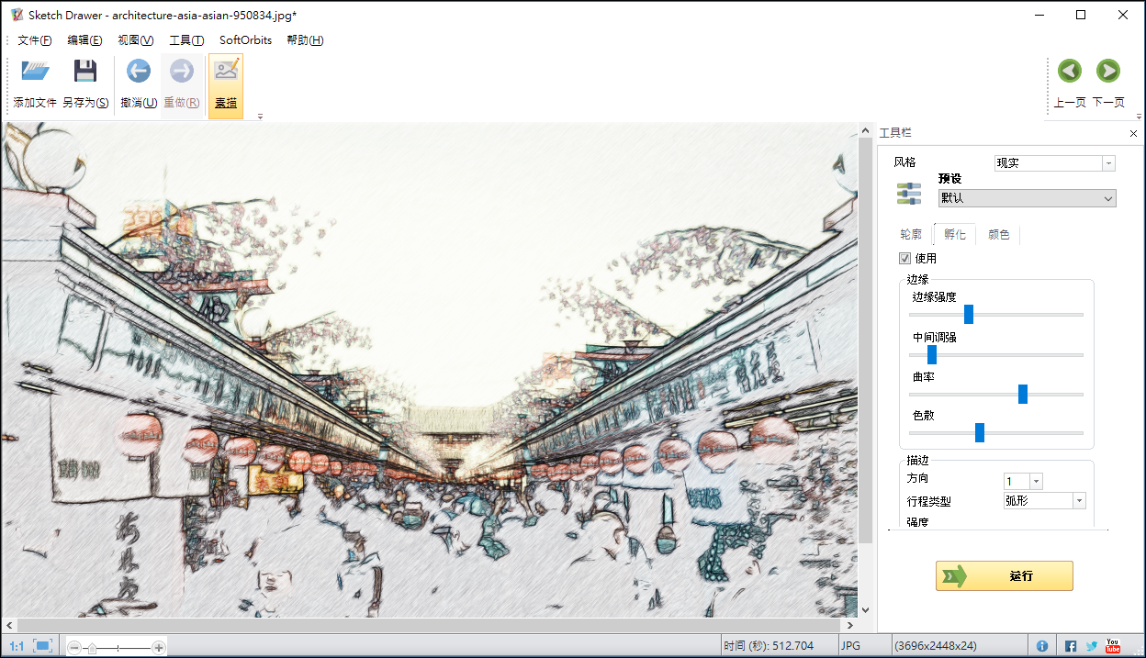This screenshot has height=658, width=1146.
Task: Go to 下一页 next page arrow
Action: coord(1107,71)
